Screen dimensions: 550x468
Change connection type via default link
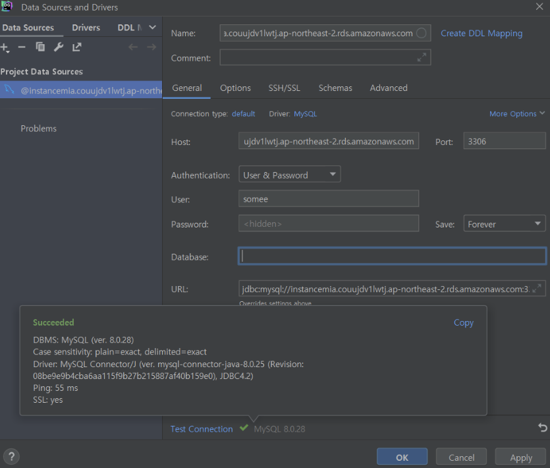point(244,114)
